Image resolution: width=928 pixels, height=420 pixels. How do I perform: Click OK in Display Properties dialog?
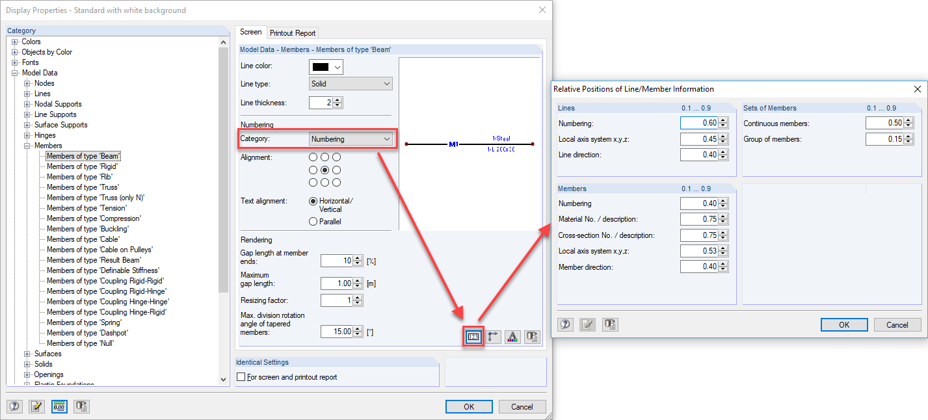click(469, 406)
